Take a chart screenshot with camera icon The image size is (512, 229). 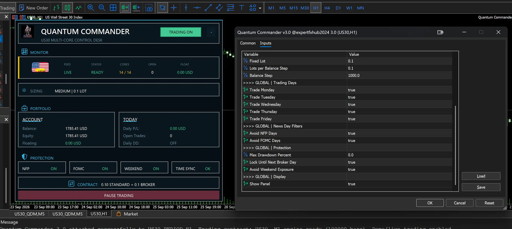pos(148,8)
